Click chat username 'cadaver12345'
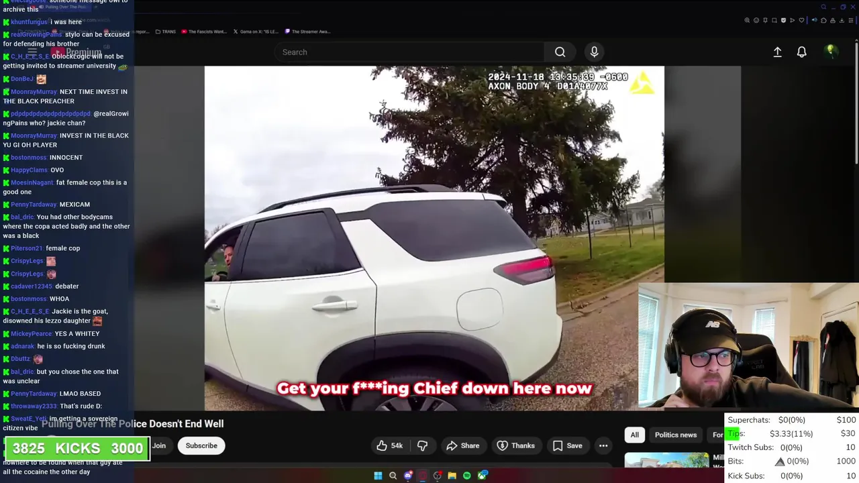The image size is (859, 483). coord(32,286)
